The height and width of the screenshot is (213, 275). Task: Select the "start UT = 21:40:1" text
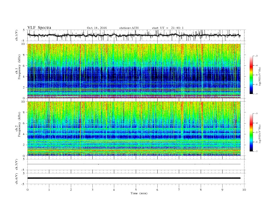168,28
